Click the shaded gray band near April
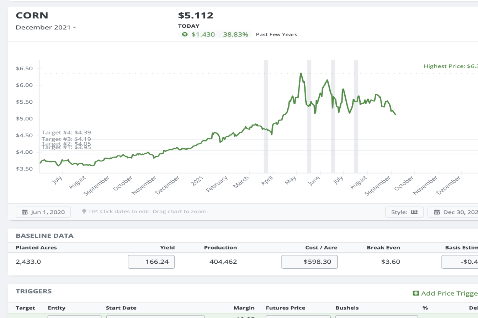Image resolution: width=478 pixels, height=318 pixels. [266, 117]
